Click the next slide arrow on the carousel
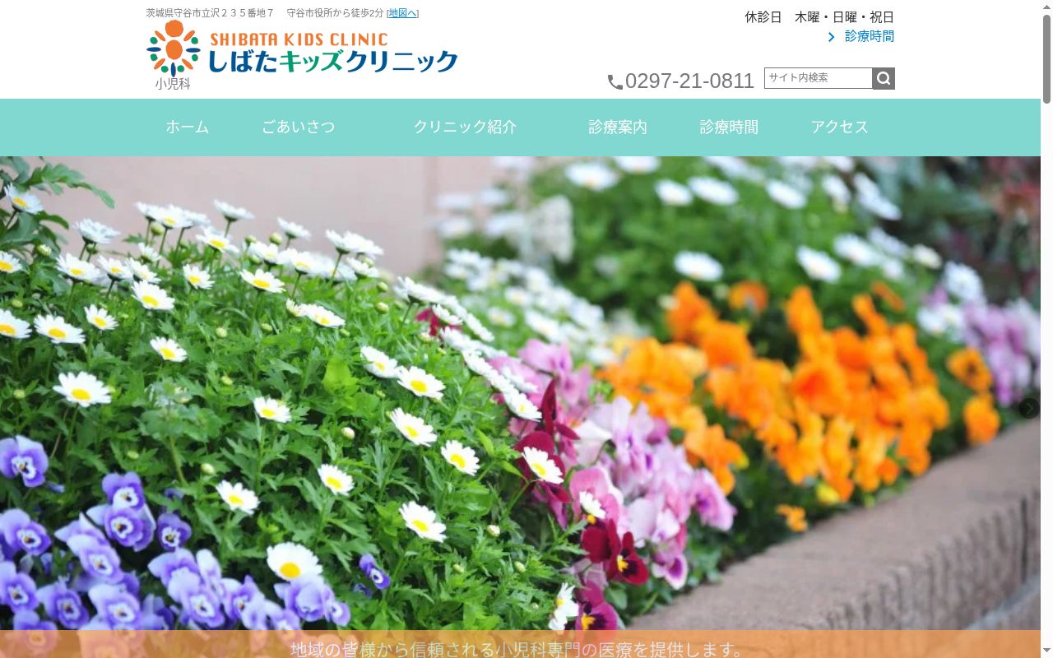This screenshot has width=1053, height=658. [1029, 408]
